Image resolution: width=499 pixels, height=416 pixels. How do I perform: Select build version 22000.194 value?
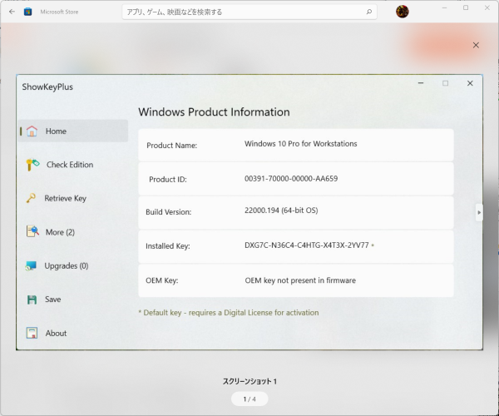[281, 210]
